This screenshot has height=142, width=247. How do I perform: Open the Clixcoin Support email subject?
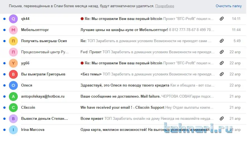click(x=122, y=108)
